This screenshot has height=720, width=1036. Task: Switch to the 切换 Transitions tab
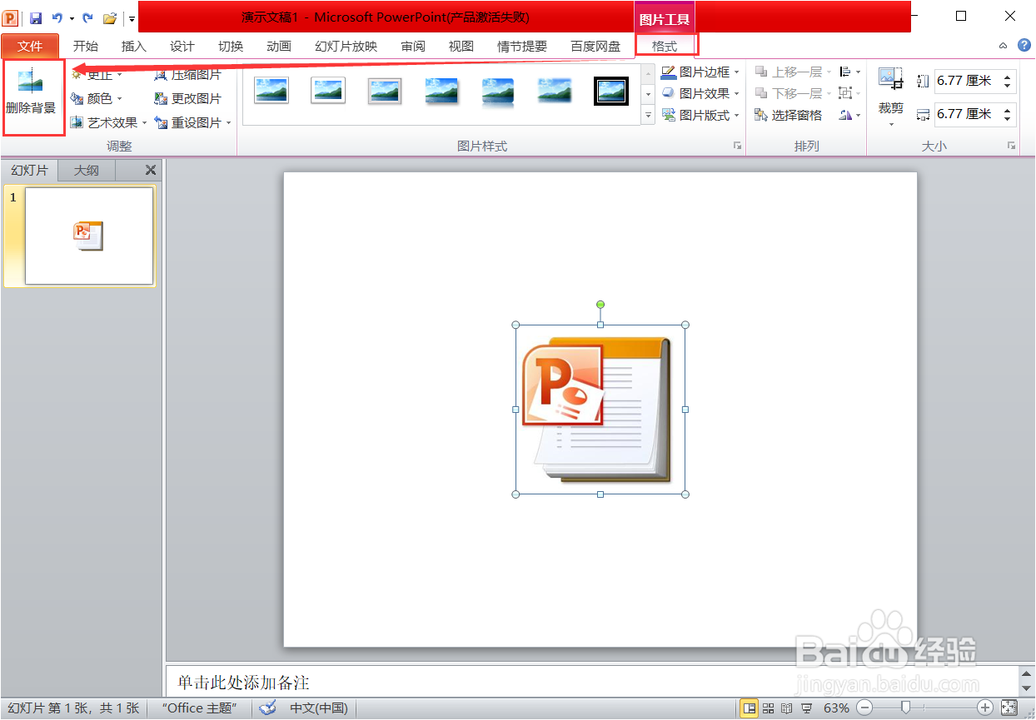pyautogui.click(x=230, y=47)
